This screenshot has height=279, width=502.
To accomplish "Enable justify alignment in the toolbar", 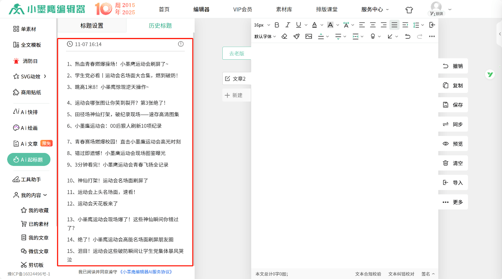I will pos(394,25).
